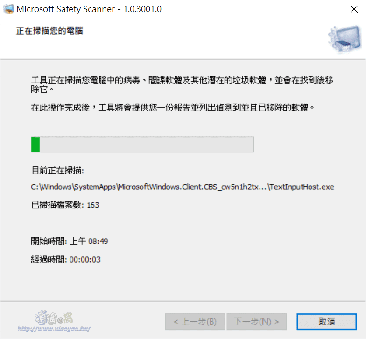Click the TextInputHost.exe scanned file path

pyautogui.click(x=183, y=187)
